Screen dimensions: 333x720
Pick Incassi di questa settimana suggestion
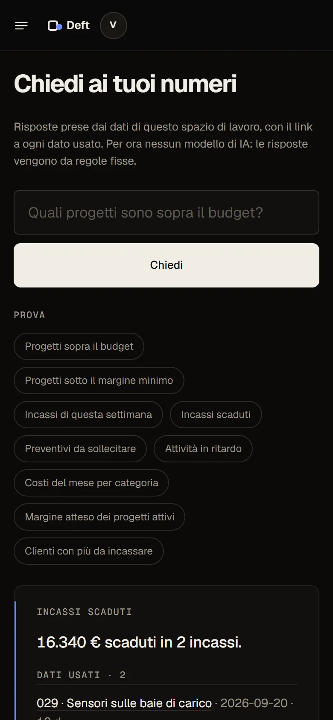pyautogui.click(x=88, y=415)
